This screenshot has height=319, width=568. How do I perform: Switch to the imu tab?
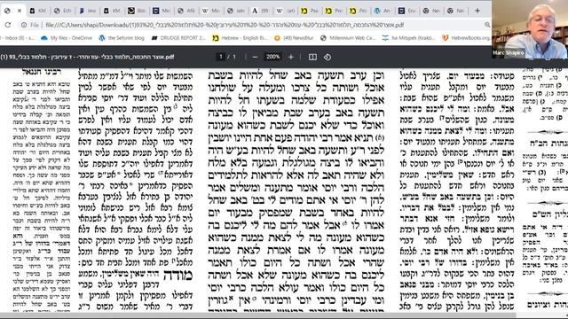click(x=87, y=11)
